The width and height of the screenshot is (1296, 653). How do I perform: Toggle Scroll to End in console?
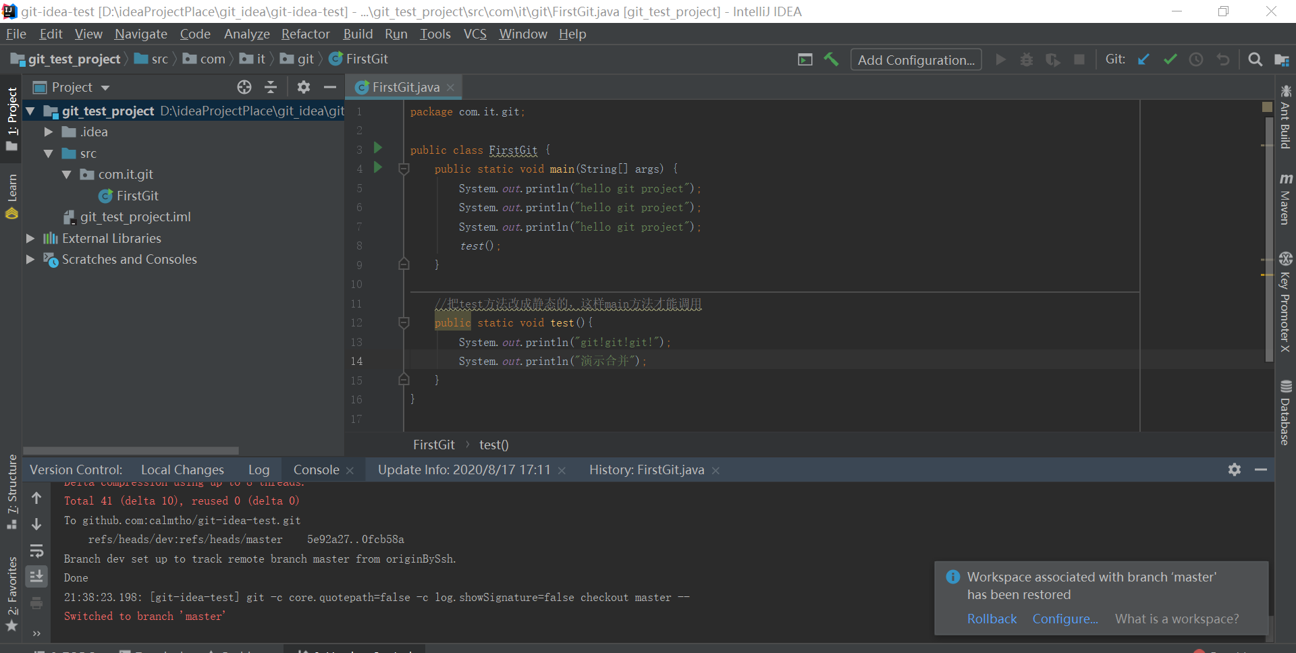36,576
